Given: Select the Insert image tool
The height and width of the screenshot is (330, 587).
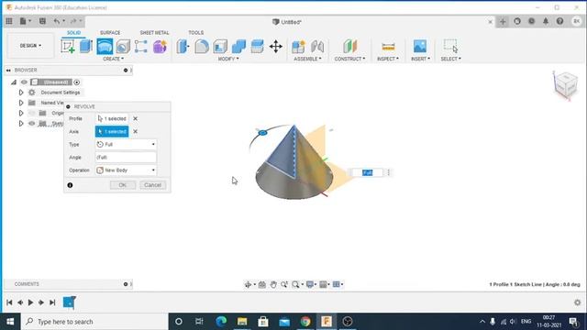Looking at the screenshot, I should pos(420,47).
